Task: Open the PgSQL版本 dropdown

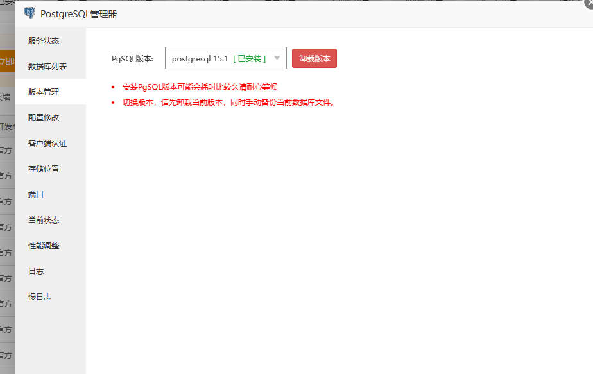Action: 226,58
